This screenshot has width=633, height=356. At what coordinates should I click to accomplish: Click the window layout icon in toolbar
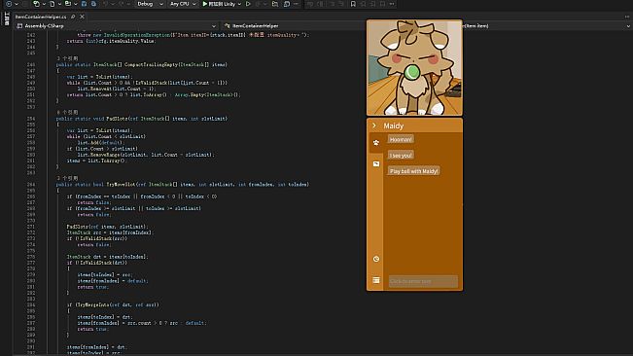coord(287,4)
